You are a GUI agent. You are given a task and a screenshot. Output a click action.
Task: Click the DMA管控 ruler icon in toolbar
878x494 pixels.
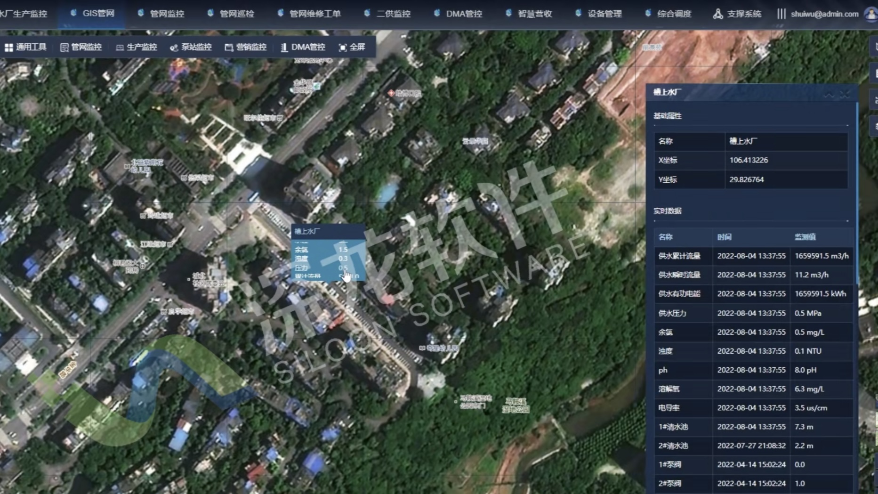coord(284,48)
